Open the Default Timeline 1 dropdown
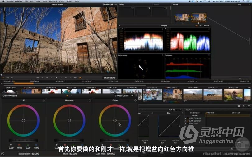 pyautogui.click(x=59, y=4)
